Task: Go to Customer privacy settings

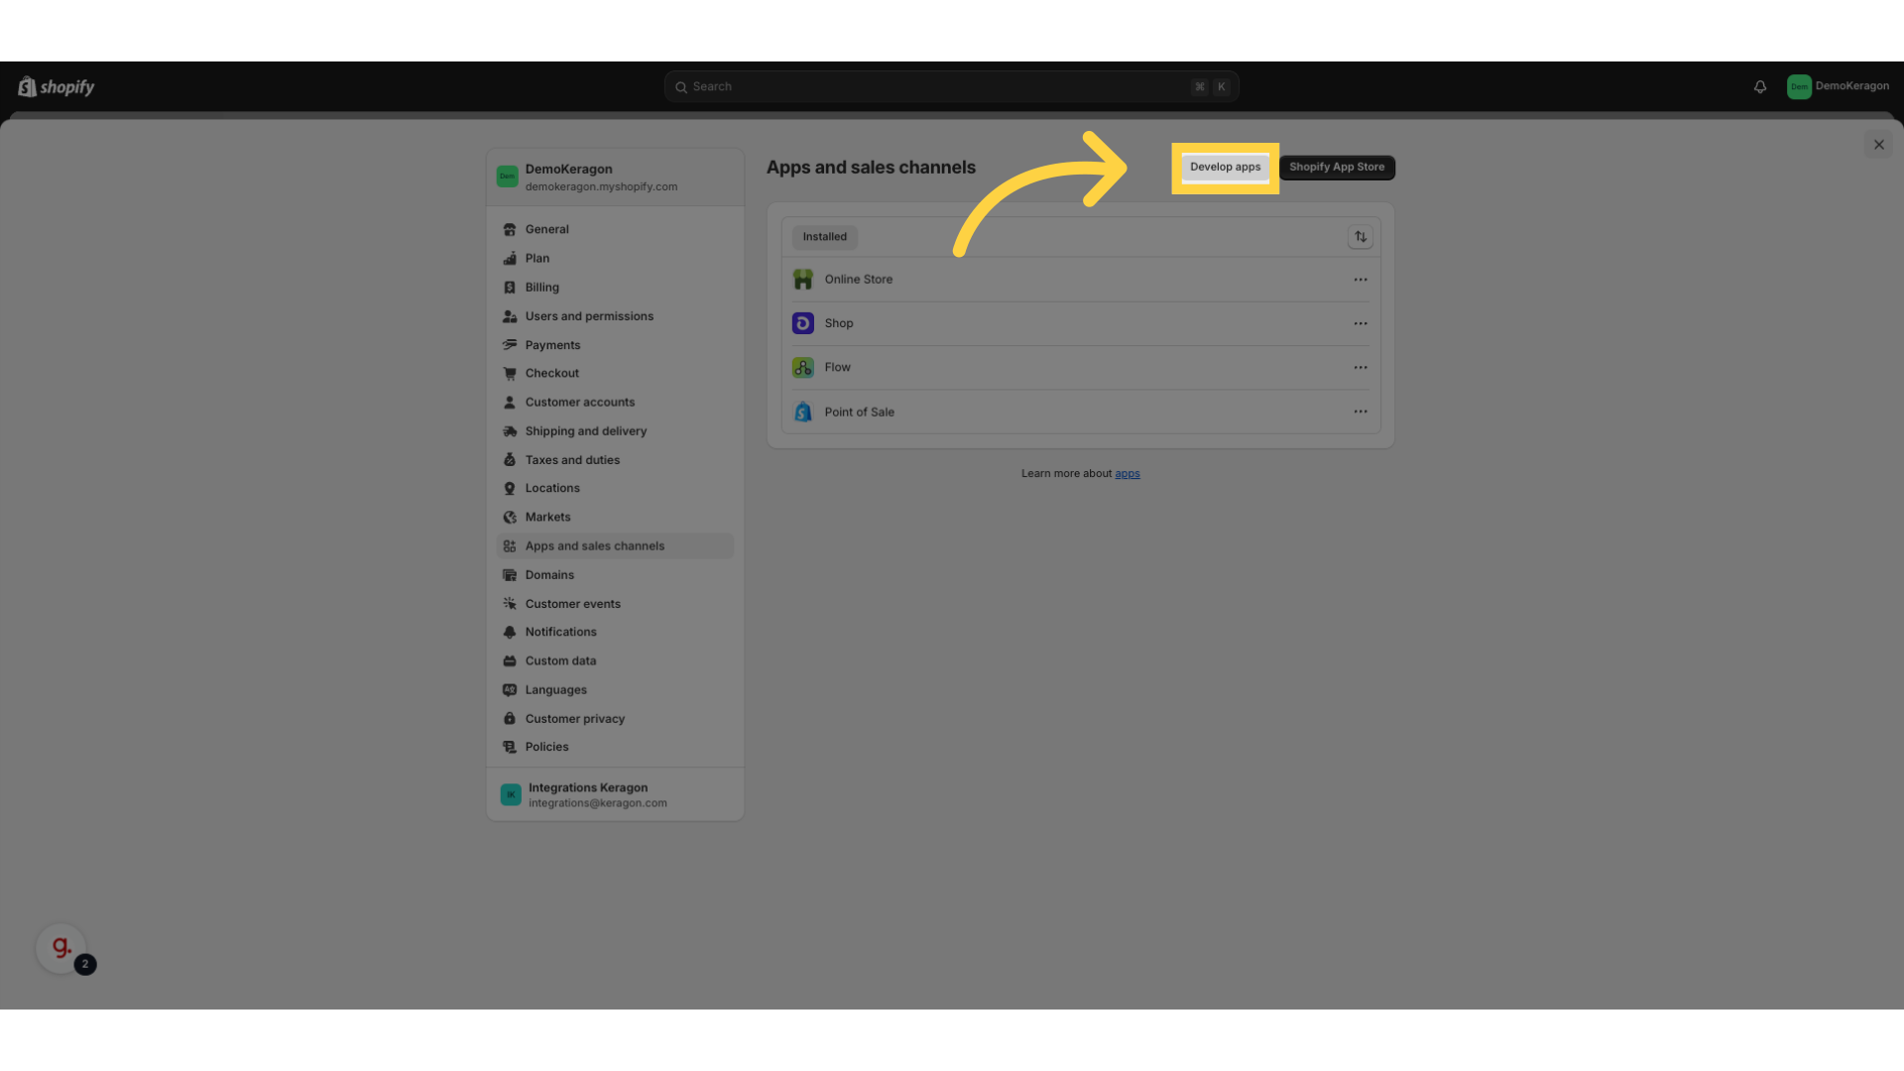Action: tap(615, 719)
